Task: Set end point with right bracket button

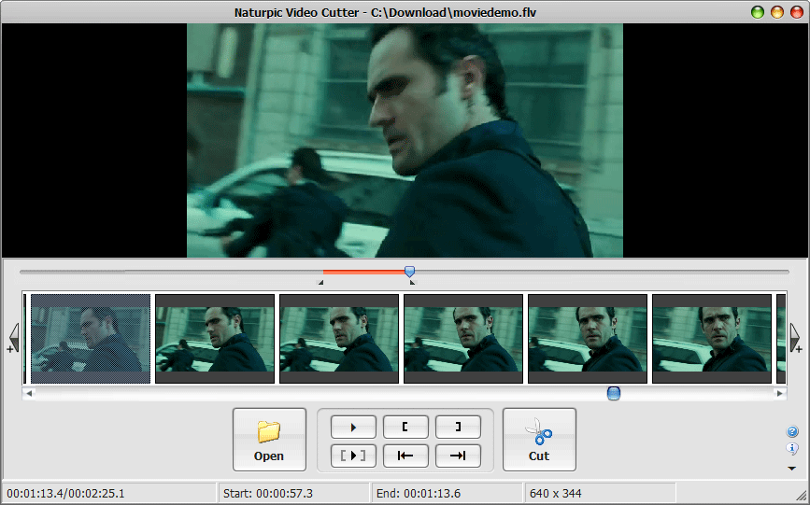Action: (x=458, y=427)
